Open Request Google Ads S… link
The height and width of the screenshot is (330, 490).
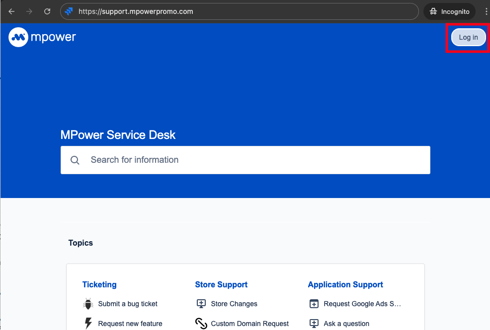click(x=362, y=304)
